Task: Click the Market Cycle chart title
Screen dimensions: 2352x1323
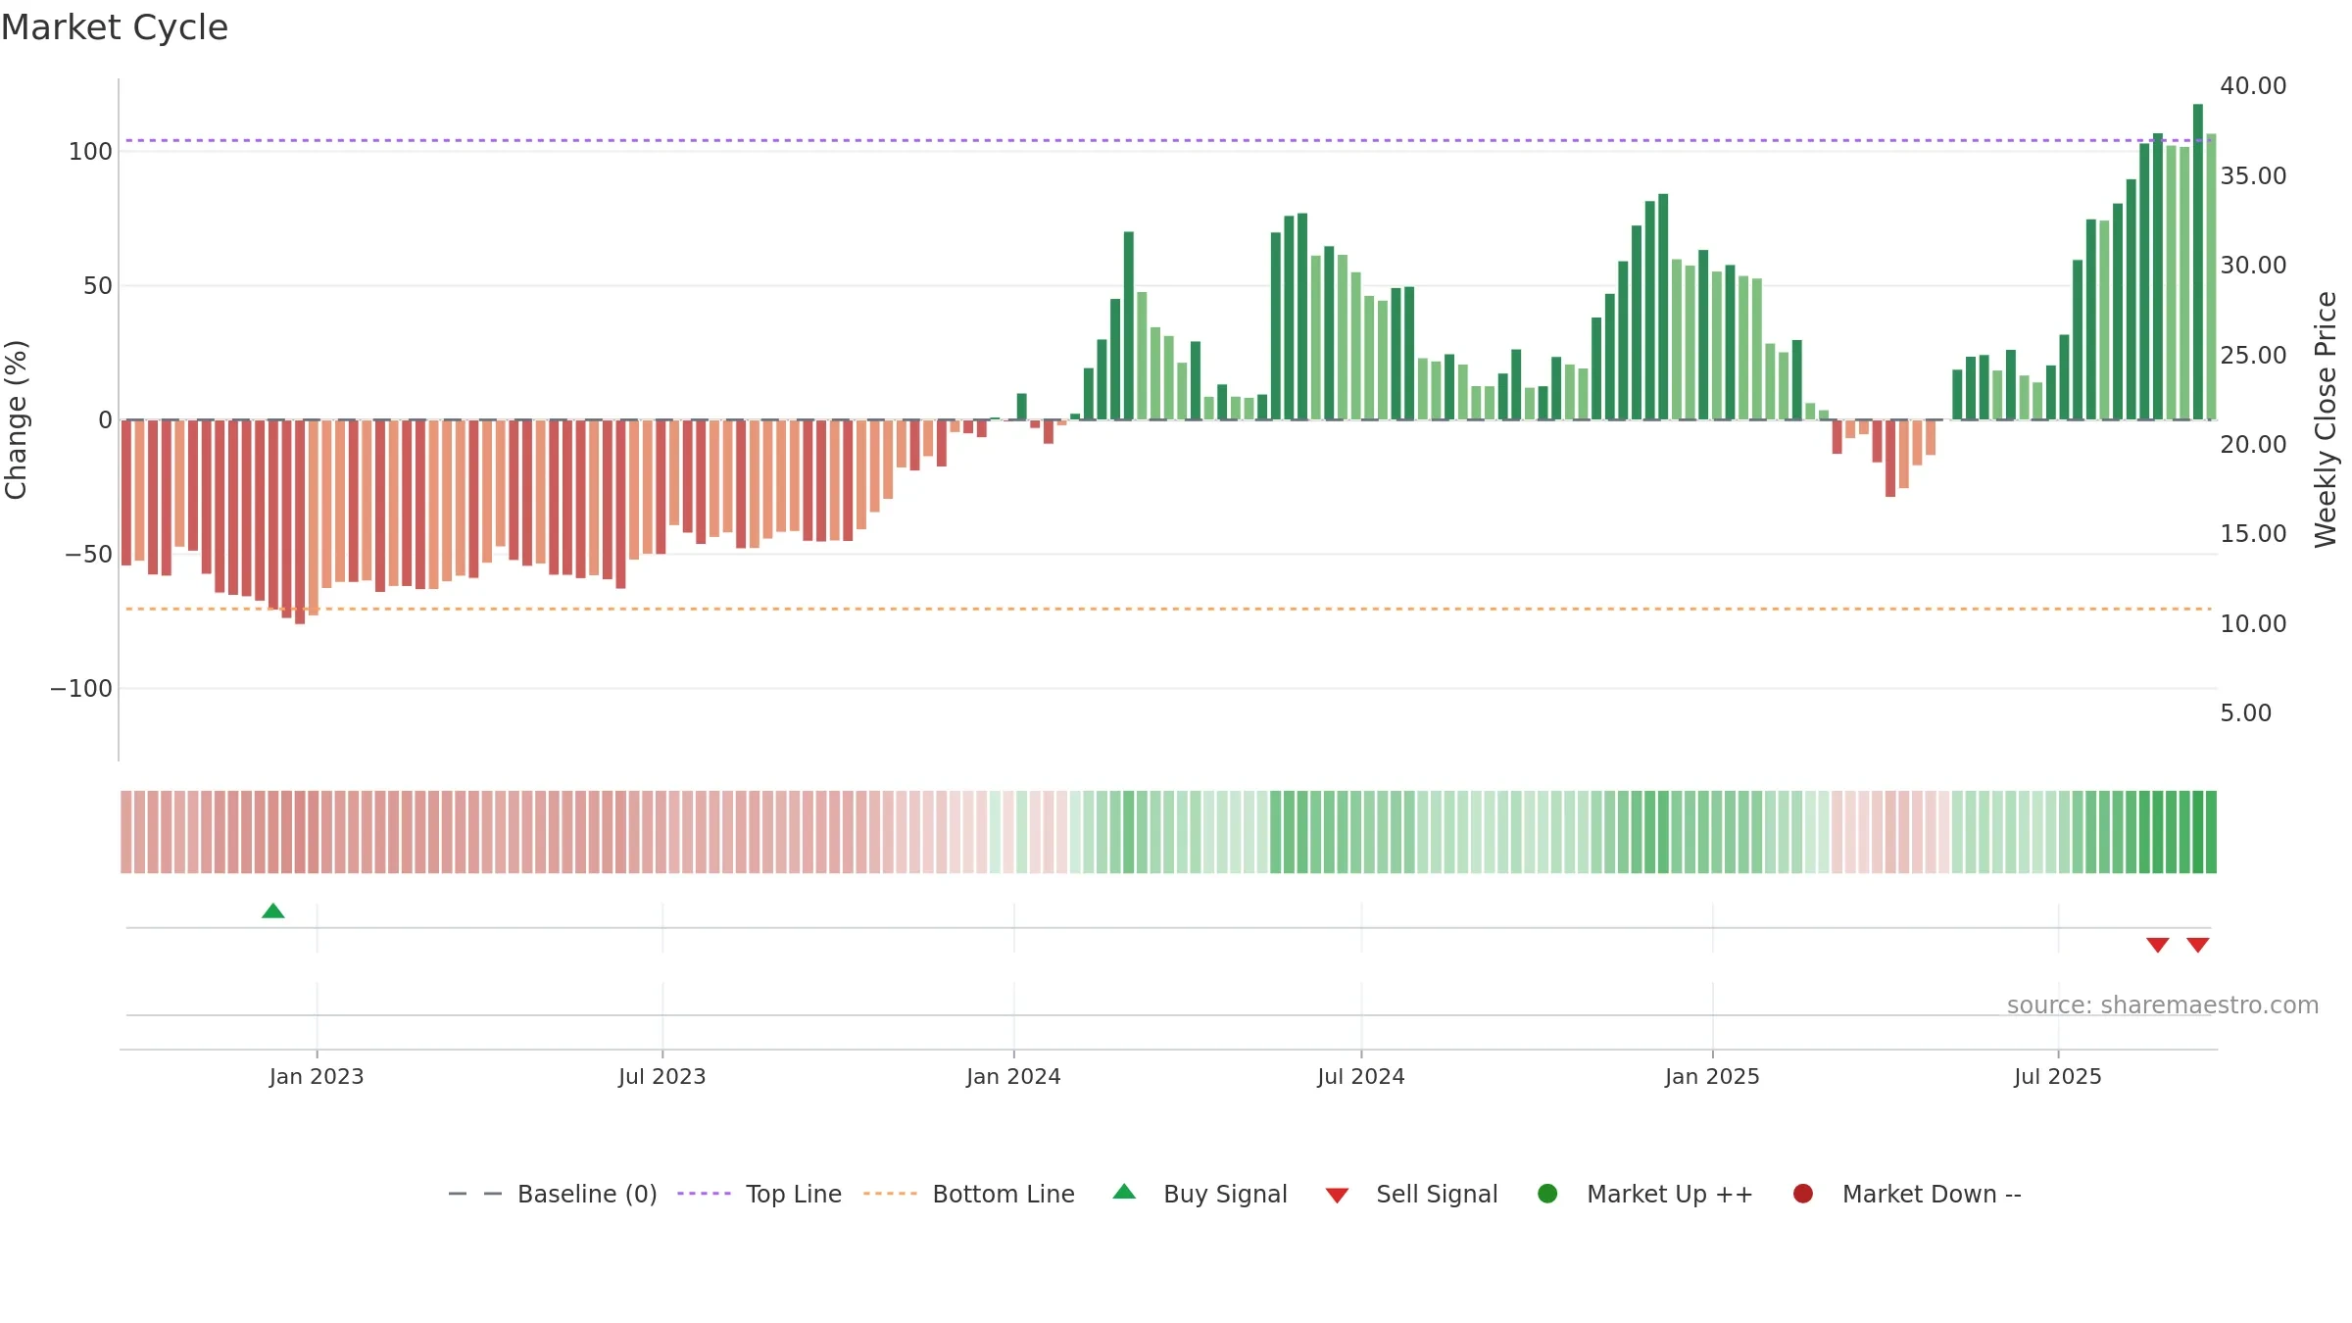Action: point(115,27)
